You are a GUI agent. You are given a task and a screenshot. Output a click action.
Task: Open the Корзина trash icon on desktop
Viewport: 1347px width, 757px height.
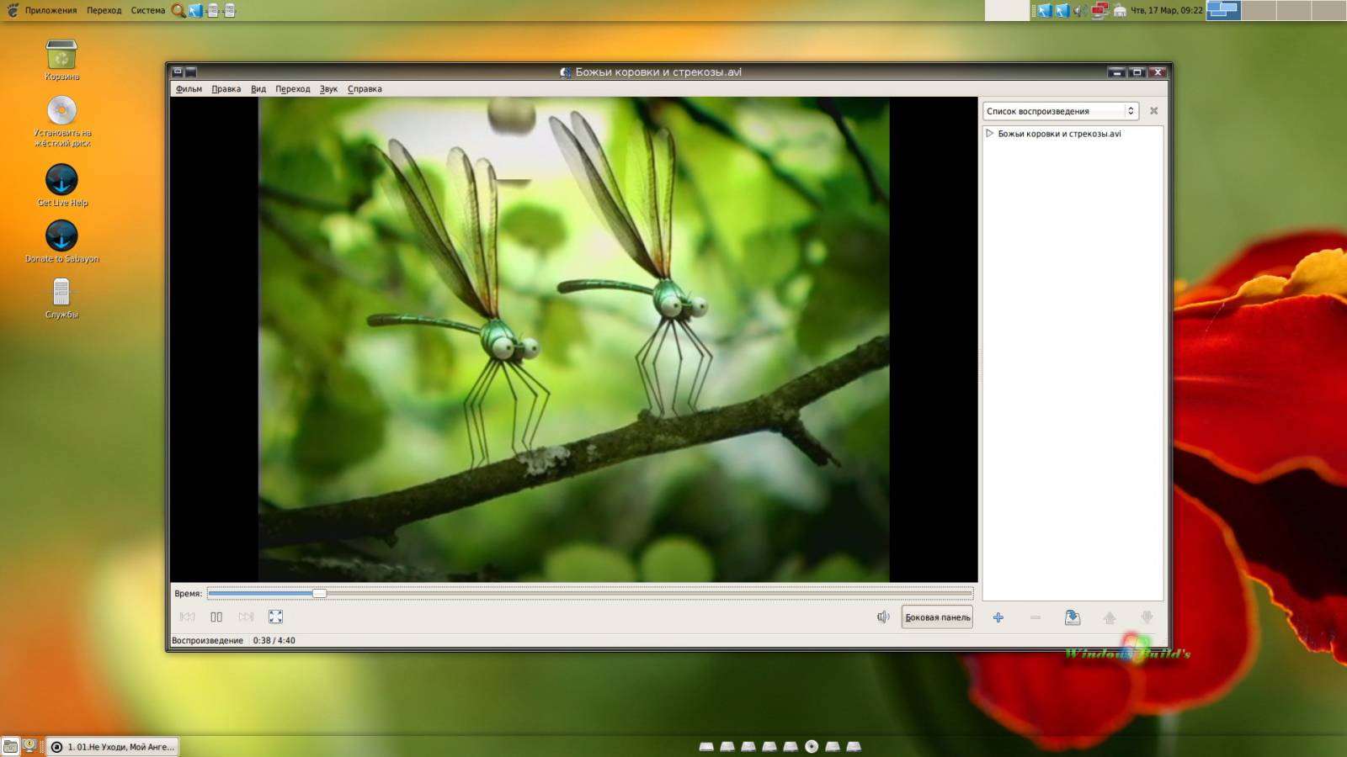(x=61, y=56)
